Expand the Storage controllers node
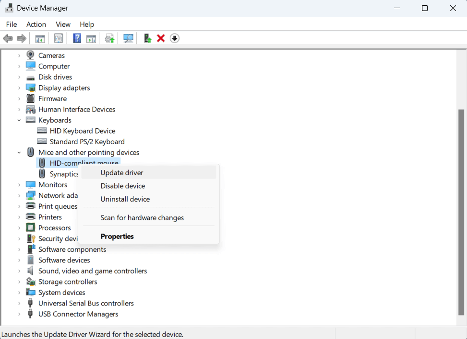The height and width of the screenshot is (339, 467). point(19,282)
